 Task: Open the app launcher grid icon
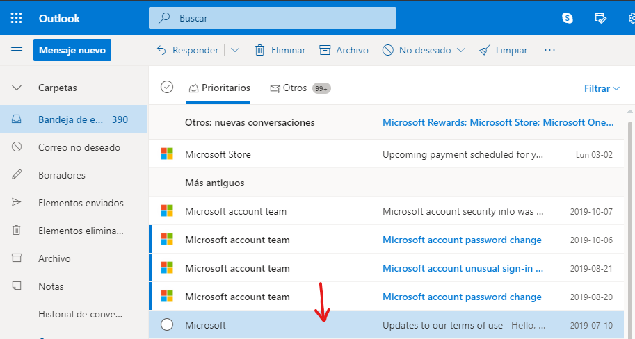(16, 18)
